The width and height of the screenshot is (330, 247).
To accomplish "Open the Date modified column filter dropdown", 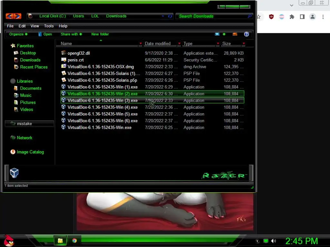I will point(179,44).
